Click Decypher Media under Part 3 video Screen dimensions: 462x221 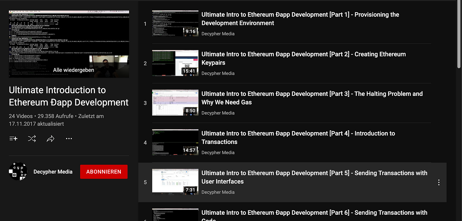pyautogui.click(x=218, y=113)
